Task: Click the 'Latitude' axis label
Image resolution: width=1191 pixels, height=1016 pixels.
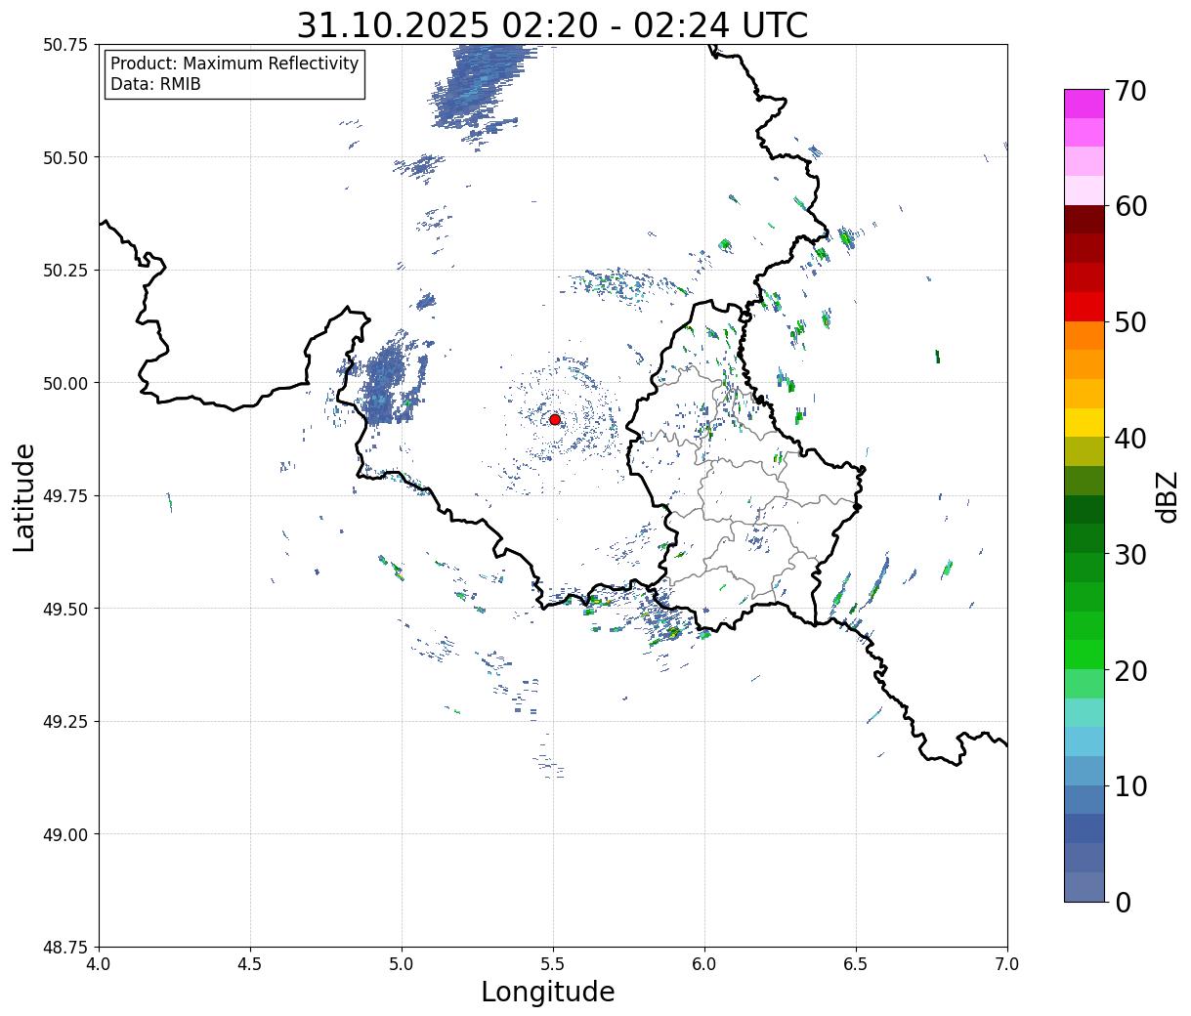Action: point(24,496)
